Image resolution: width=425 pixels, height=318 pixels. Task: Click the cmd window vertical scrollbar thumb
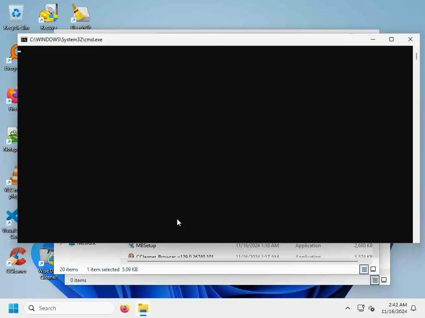pyautogui.click(x=416, y=56)
